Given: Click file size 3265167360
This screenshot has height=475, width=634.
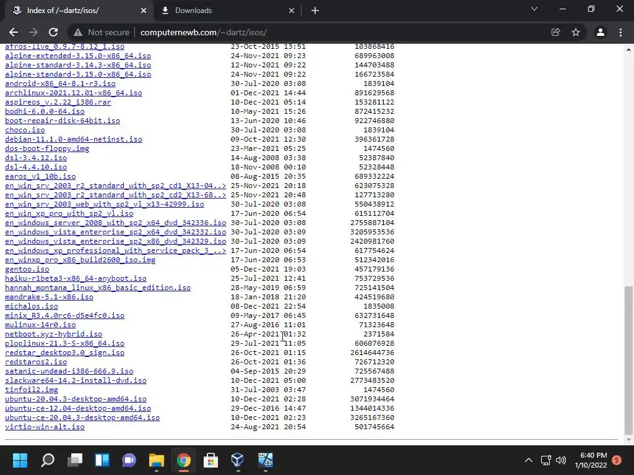Looking at the screenshot, I should [x=372, y=418].
